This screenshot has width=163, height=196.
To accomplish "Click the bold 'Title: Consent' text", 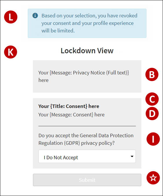I will click(69, 106).
